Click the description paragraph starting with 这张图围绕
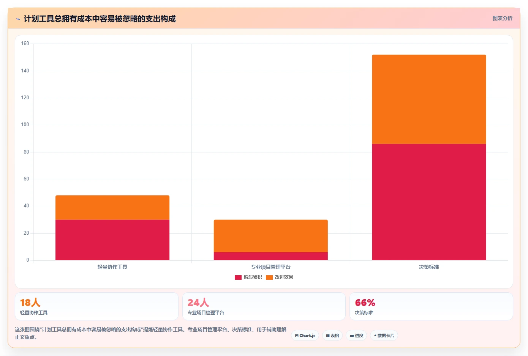Screen dimensions: 528x356 click(x=151, y=333)
